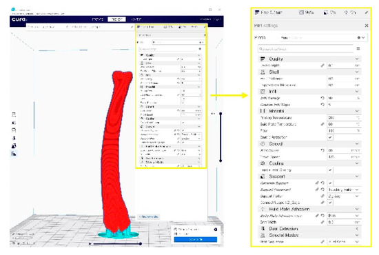The width and height of the screenshot is (379, 255).
Task: Uncheck the Generate Support checkbox
Action: click(330, 183)
